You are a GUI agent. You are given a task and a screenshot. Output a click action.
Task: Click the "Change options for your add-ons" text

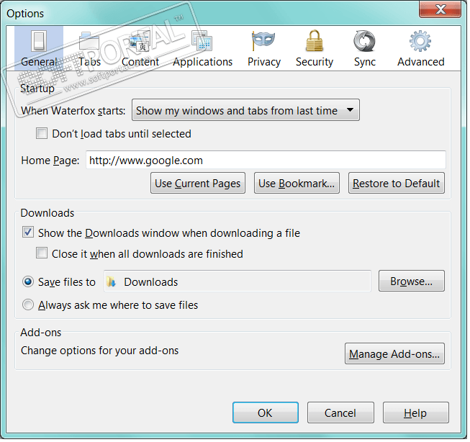click(100, 352)
